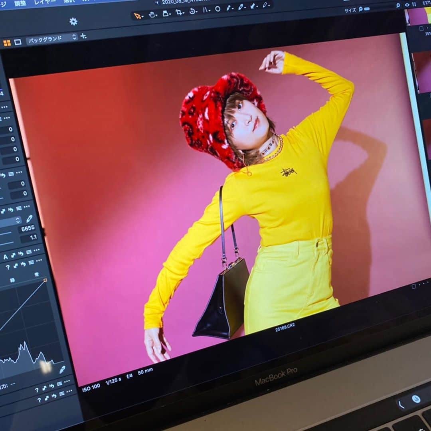Select the top-right curve control point
The width and height of the screenshot is (431, 431).
click(45, 280)
